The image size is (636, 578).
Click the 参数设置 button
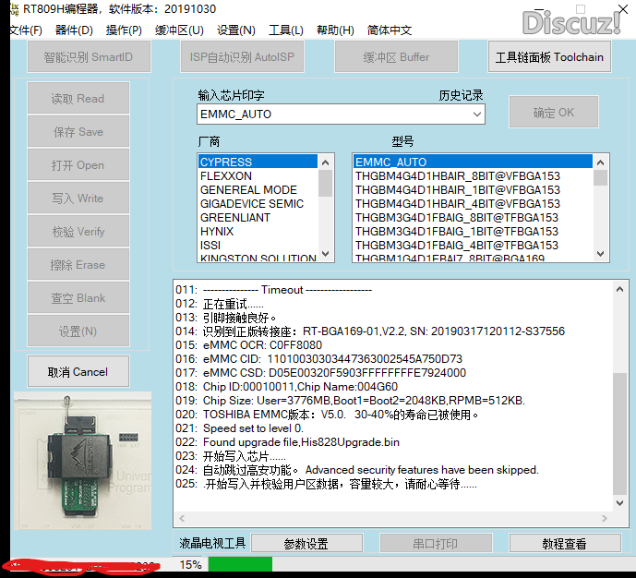coord(306,544)
